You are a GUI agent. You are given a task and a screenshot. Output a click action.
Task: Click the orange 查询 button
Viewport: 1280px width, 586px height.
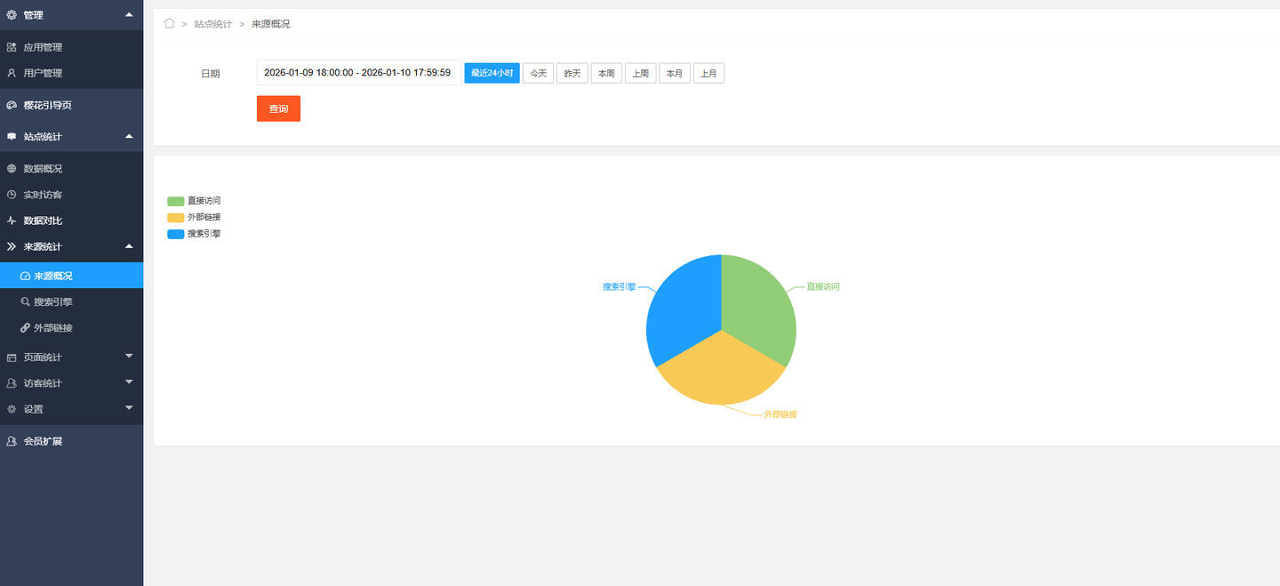(278, 108)
